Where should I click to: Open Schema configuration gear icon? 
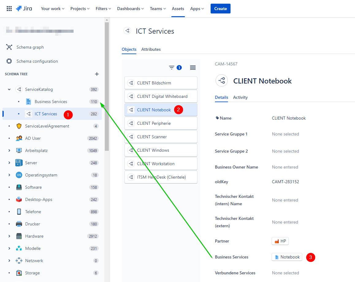pyautogui.click(x=9, y=61)
